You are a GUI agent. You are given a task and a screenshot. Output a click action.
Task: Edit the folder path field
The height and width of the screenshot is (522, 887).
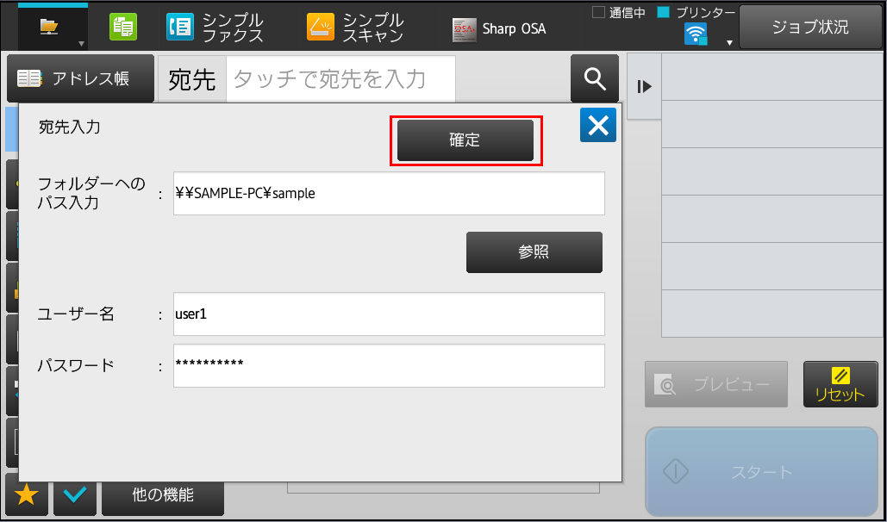pos(390,194)
